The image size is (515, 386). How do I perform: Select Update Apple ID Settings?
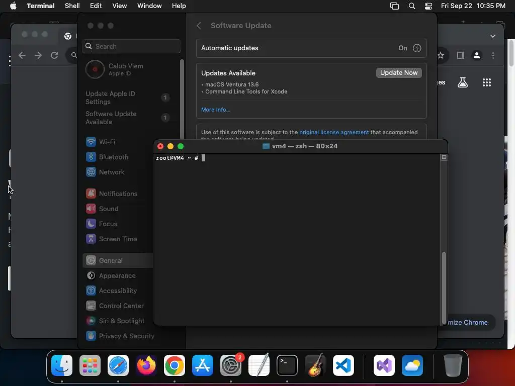coord(128,98)
